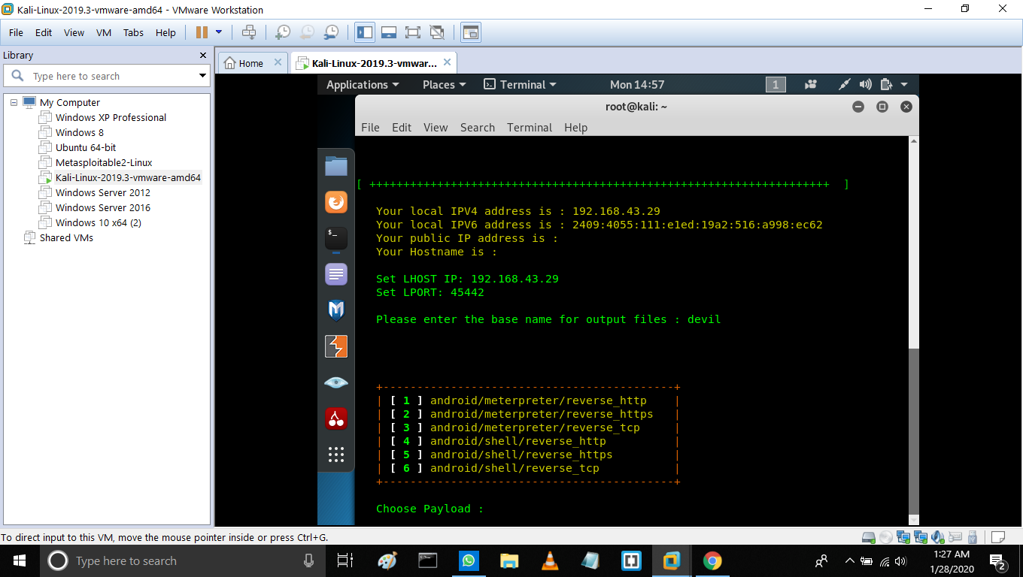Expand the library search dropdown
Viewport: 1023px width, 577px height.
(202, 76)
